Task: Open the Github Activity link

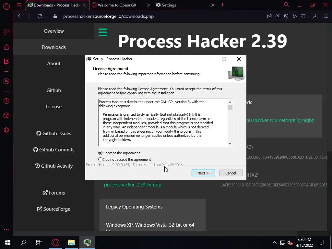Action: (x=54, y=166)
